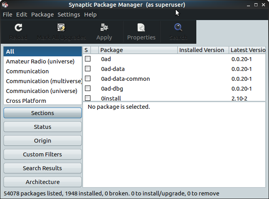Open the File menu

pyautogui.click(x=8, y=15)
